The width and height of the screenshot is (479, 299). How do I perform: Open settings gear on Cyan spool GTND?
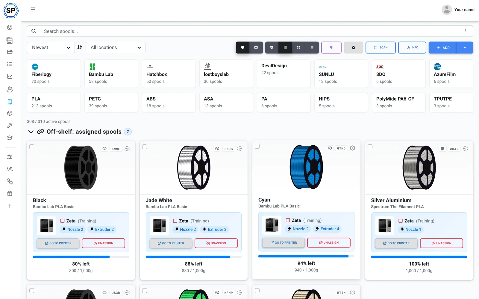coord(353,148)
